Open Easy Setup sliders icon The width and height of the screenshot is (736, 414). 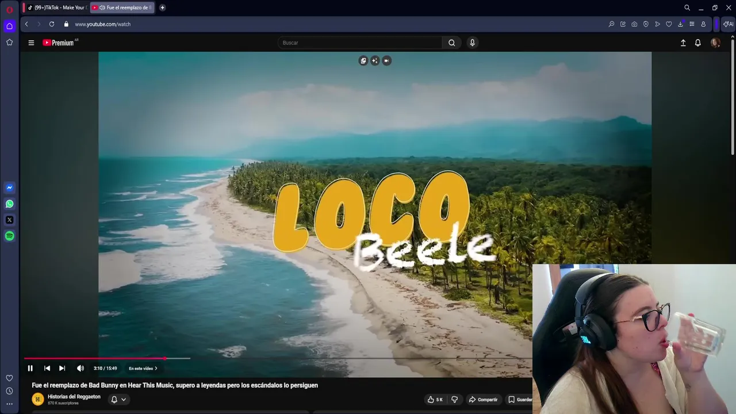coord(692,24)
